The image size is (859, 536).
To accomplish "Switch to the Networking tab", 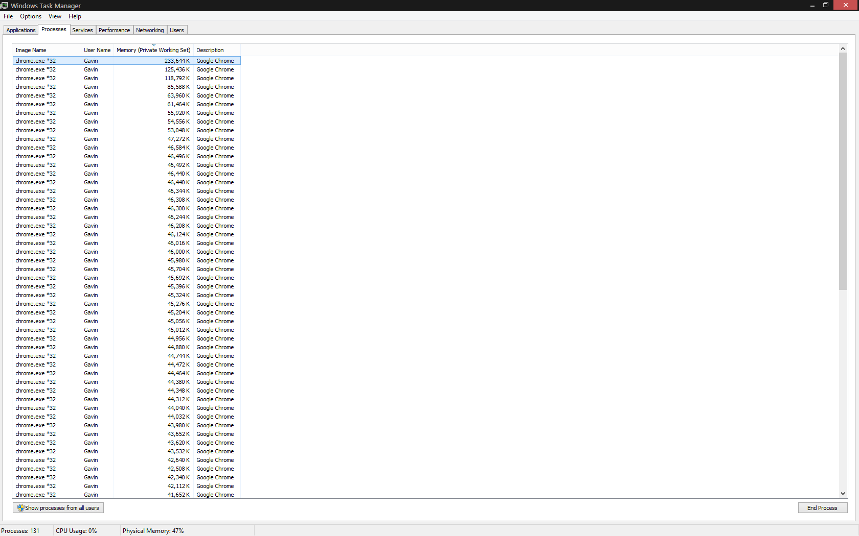I will [150, 30].
